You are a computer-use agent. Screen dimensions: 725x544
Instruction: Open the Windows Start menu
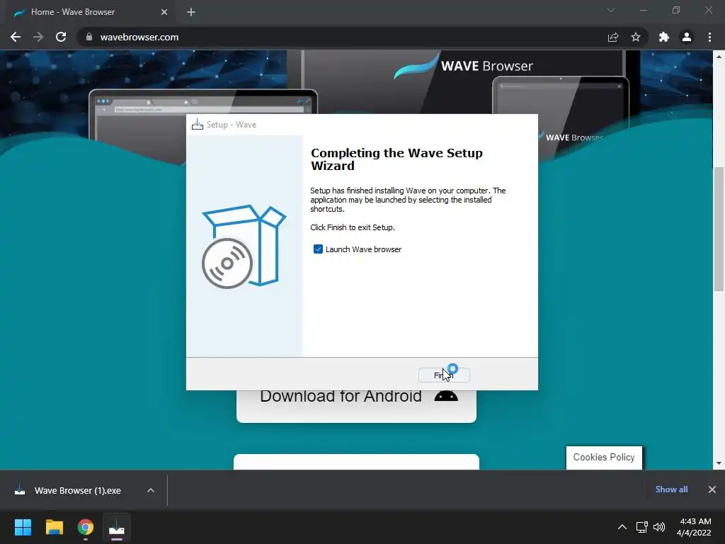[x=23, y=527]
